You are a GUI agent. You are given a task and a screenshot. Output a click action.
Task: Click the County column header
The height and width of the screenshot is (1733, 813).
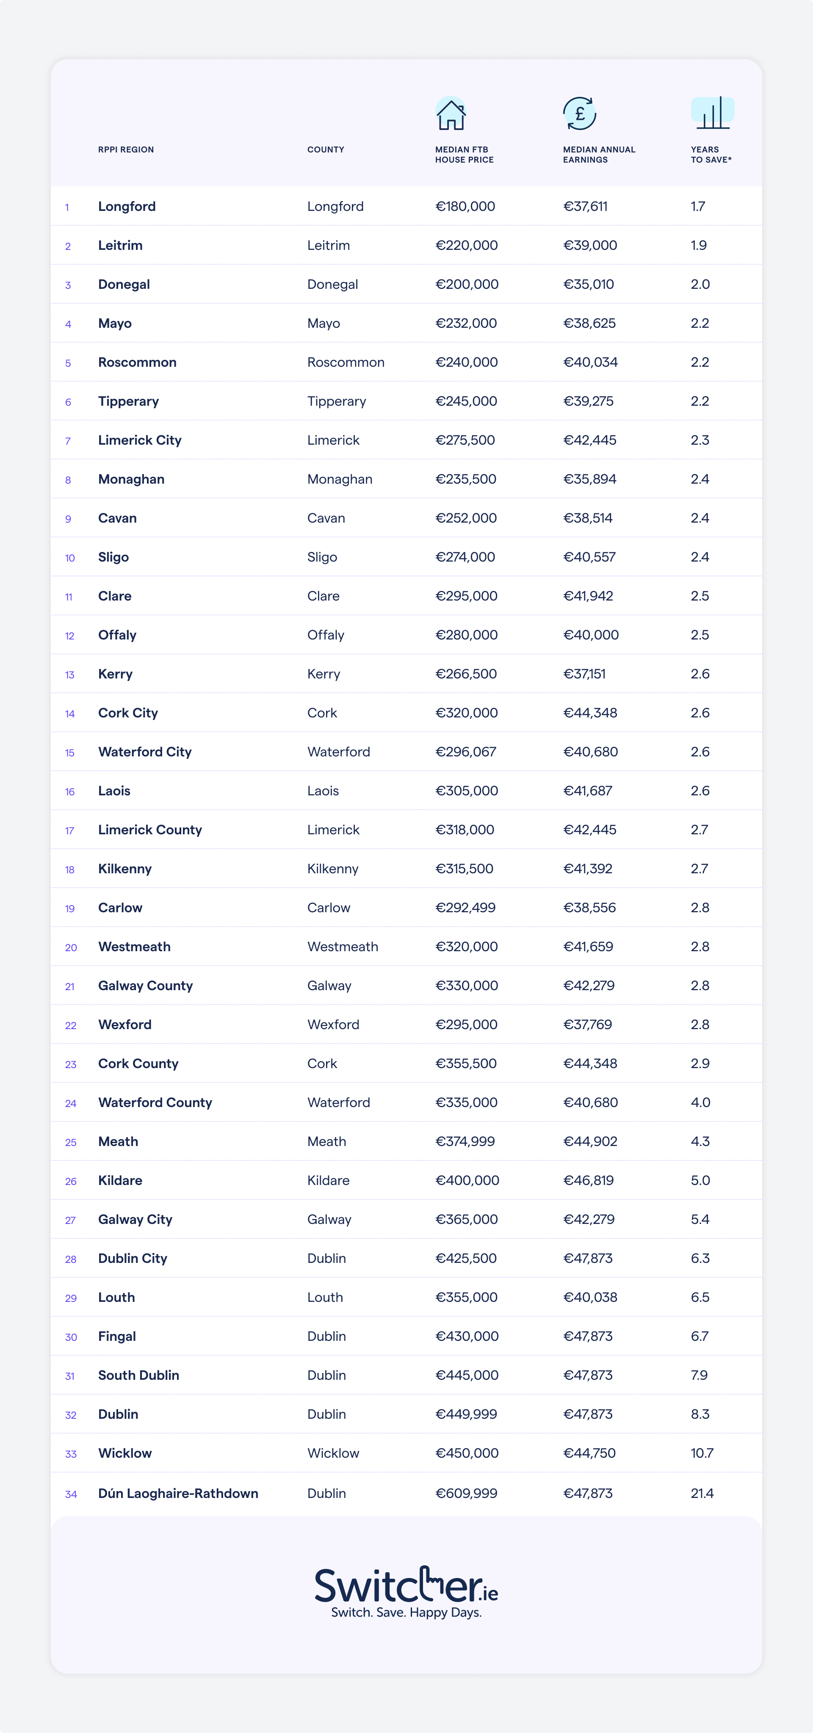click(326, 149)
